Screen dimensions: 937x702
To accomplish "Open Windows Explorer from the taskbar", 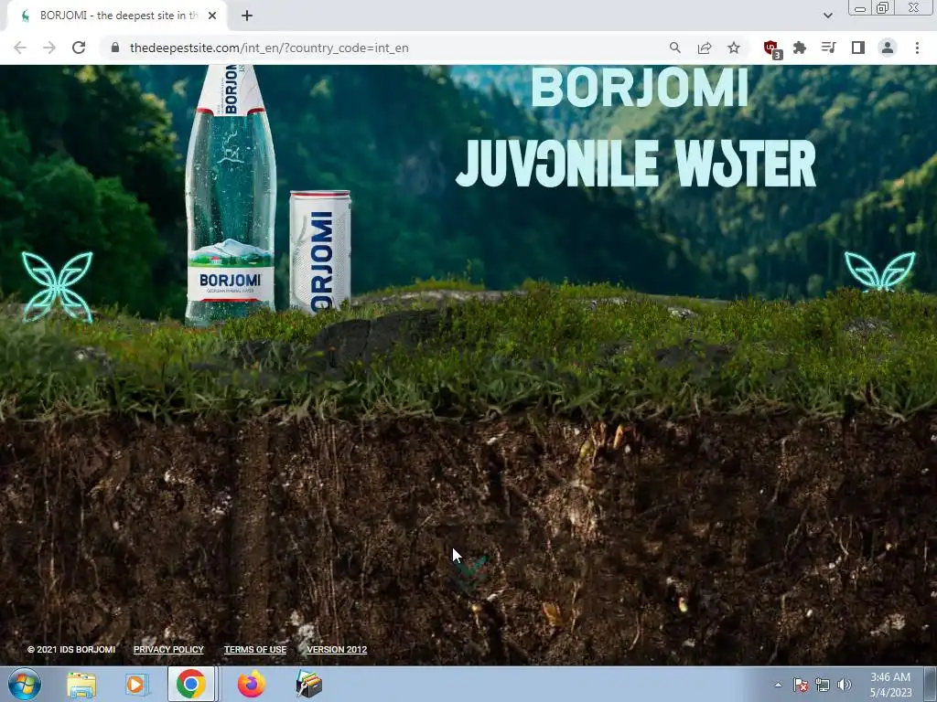I will point(81,685).
